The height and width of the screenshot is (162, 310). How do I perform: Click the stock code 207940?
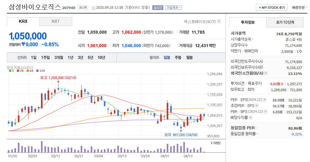(x=69, y=8)
